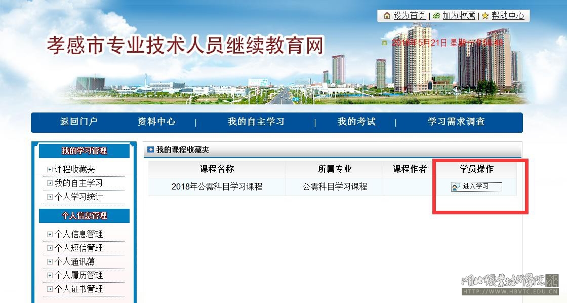Go to 我的自主学习 in navigation bar
Viewport: 567px width, 303px height.
pos(256,122)
